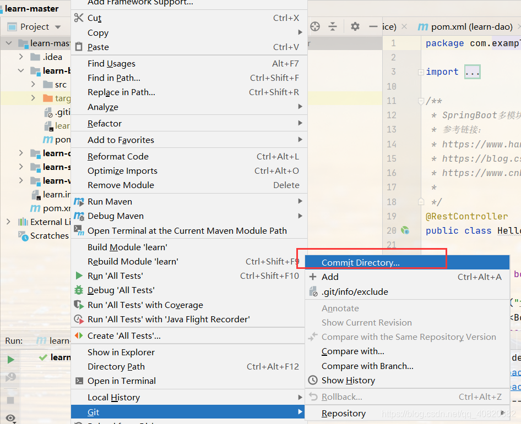Open the Repository submenu
Viewport: 521px width, 424px height.
(x=407, y=414)
